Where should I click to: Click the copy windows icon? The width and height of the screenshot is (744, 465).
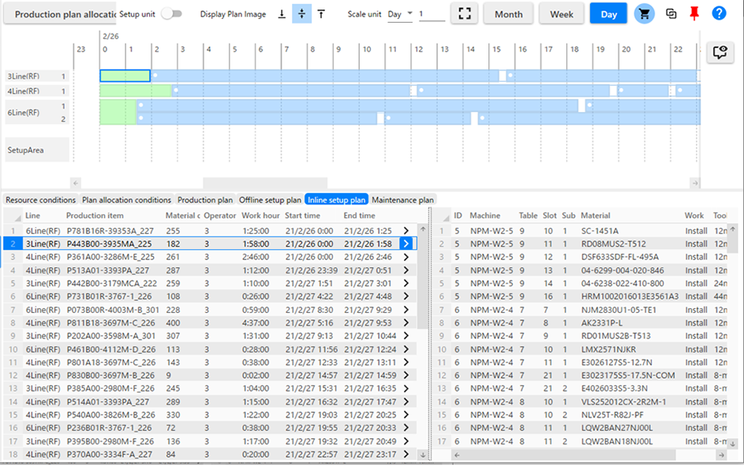click(671, 13)
